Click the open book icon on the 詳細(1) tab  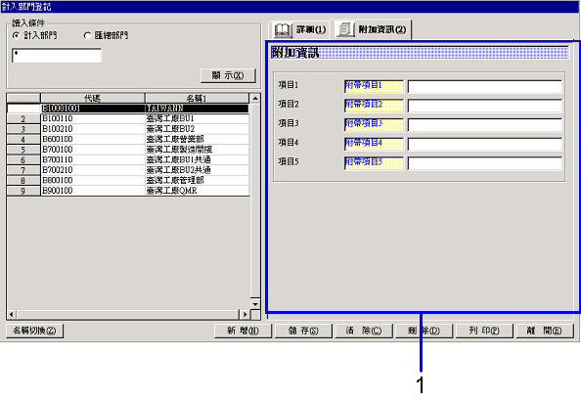pyautogui.click(x=283, y=29)
